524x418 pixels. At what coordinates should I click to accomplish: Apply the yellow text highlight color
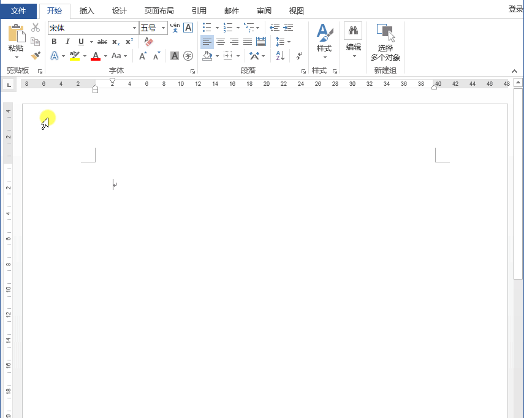[74, 56]
